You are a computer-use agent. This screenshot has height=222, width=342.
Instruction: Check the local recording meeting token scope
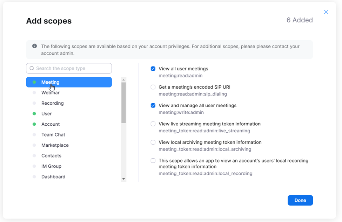[153, 161]
